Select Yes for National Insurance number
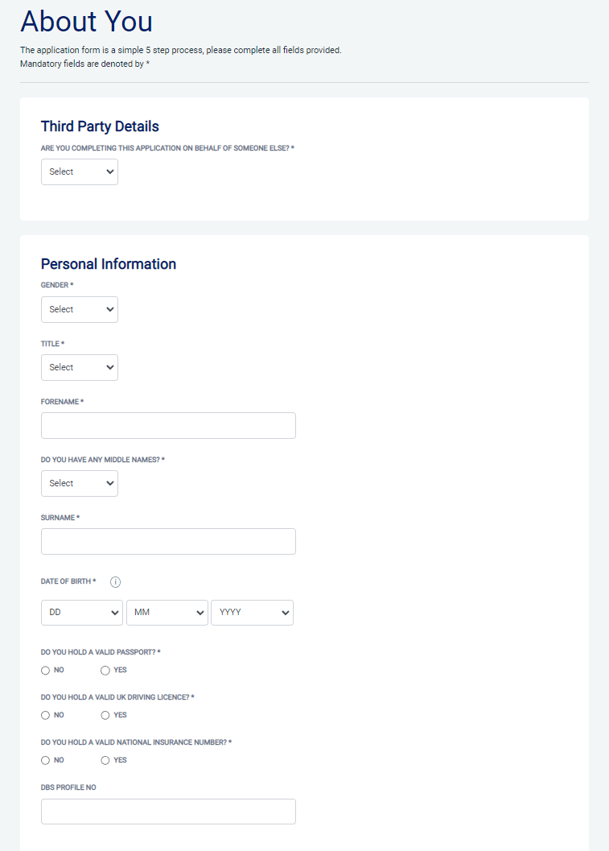609x851 pixels. (105, 760)
